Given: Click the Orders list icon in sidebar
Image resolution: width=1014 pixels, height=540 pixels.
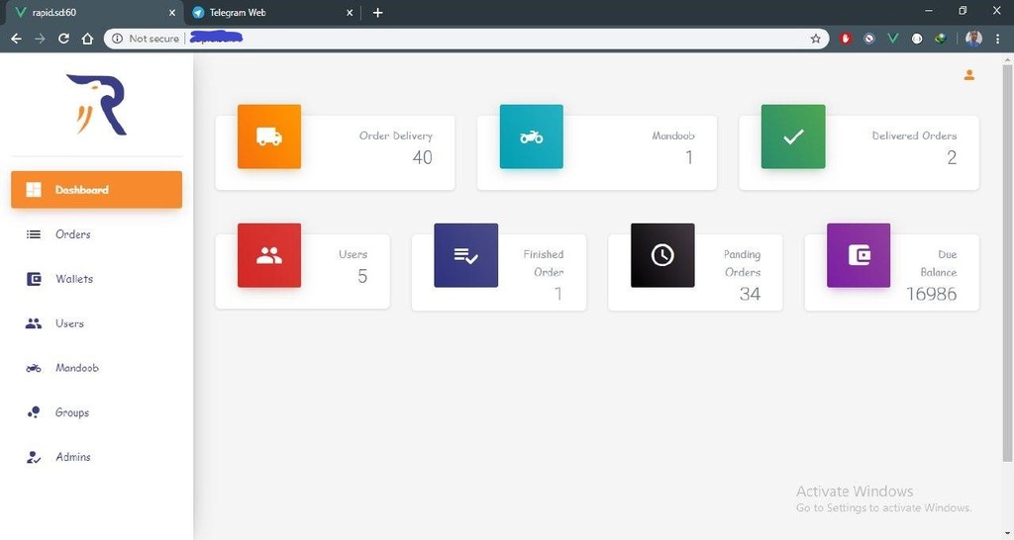Looking at the screenshot, I should tap(33, 234).
